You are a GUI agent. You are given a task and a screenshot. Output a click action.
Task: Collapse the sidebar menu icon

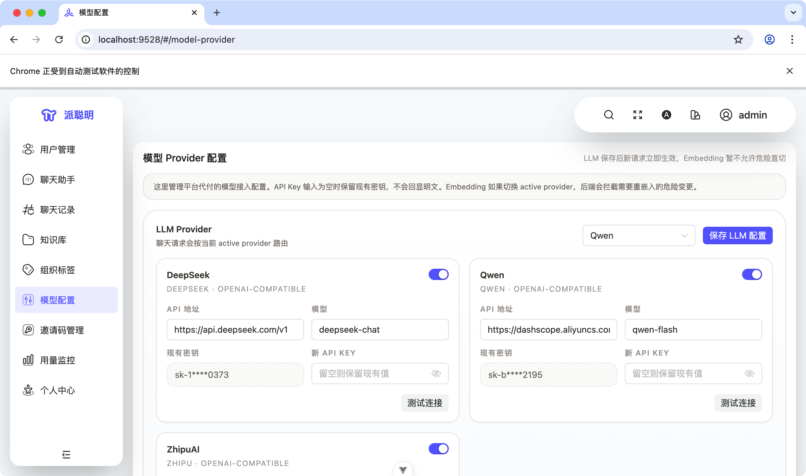[66, 454]
